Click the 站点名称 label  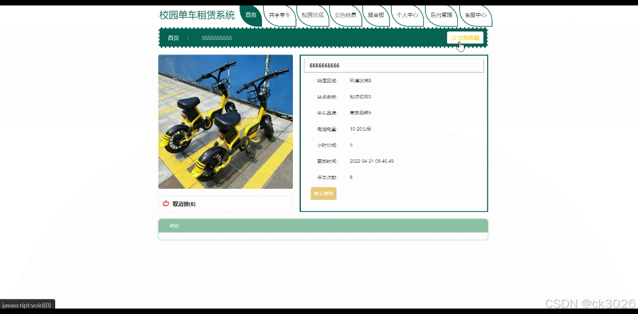pos(327,97)
